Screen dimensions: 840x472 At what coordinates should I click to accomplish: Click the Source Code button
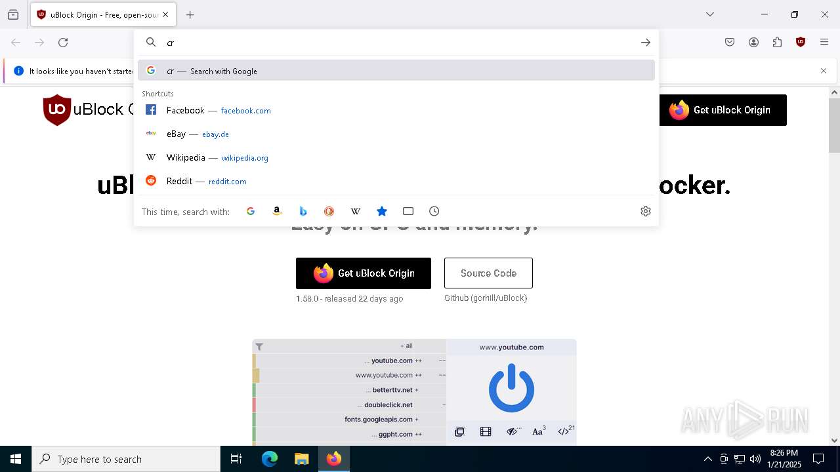point(488,273)
